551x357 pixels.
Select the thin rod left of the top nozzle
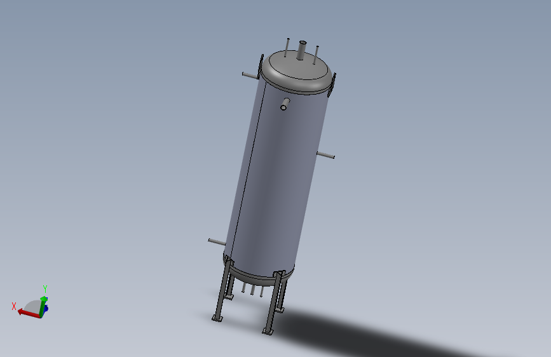287,48
